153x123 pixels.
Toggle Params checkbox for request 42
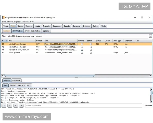click(x=82, y=53)
